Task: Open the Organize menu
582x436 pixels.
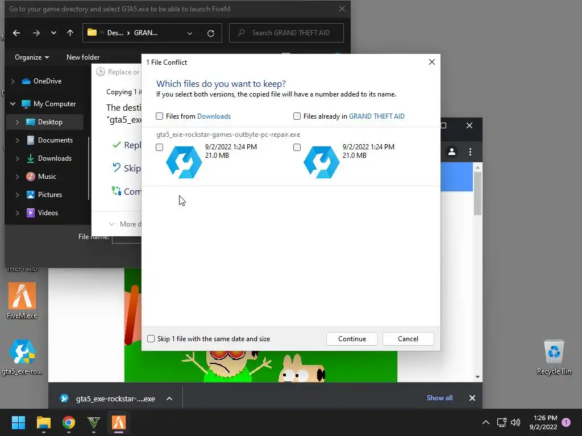Action: point(32,57)
